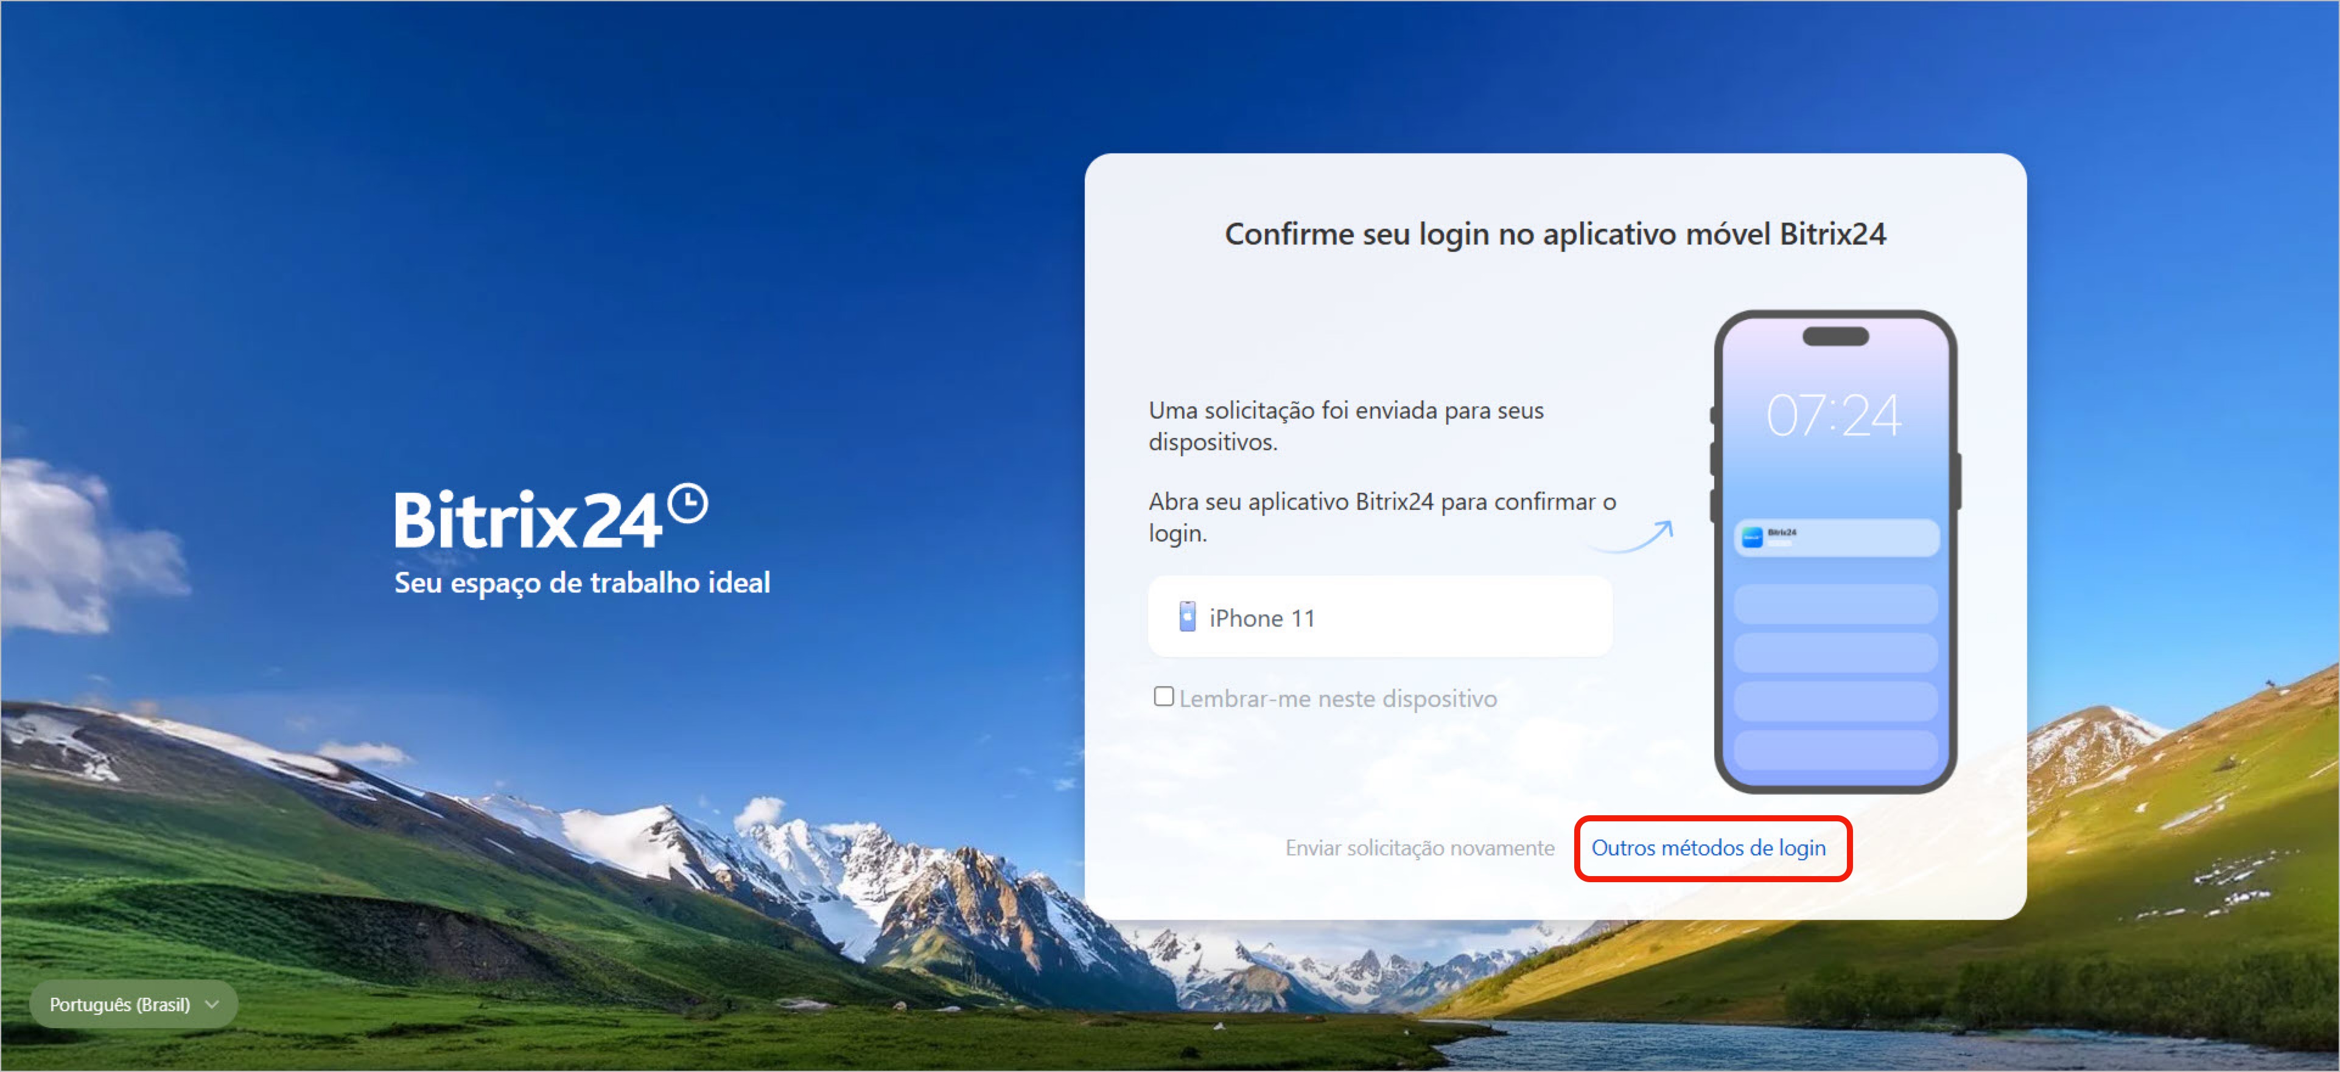Screen dimensions: 2340x1072
Task: Open the Português (Brasil) language selector
Action: pos(120,1004)
